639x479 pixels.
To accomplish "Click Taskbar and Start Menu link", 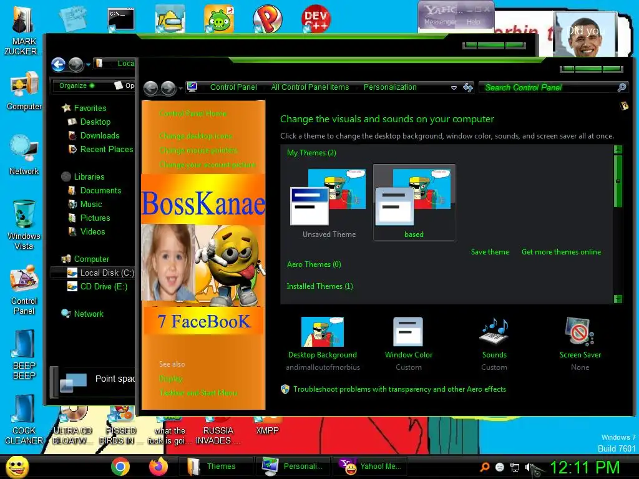I will click(x=198, y=393).
